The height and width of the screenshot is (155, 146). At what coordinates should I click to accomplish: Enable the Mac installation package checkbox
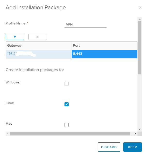(67, 125)
